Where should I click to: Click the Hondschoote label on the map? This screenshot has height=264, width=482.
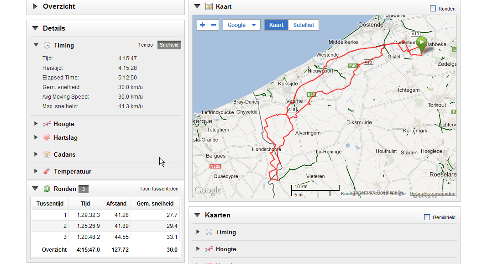click(267, 149)
